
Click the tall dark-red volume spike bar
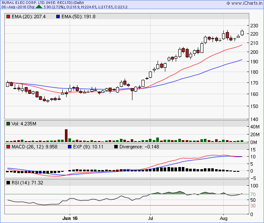point(66,135)
